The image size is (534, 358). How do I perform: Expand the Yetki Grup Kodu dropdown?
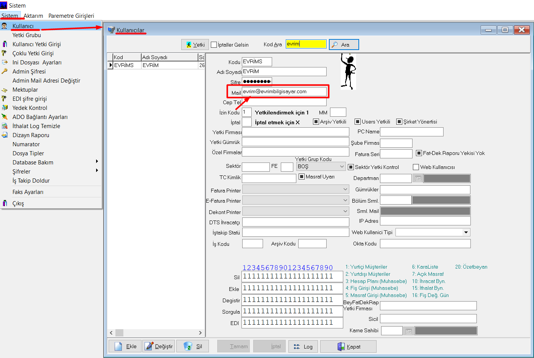pos(342,167)
